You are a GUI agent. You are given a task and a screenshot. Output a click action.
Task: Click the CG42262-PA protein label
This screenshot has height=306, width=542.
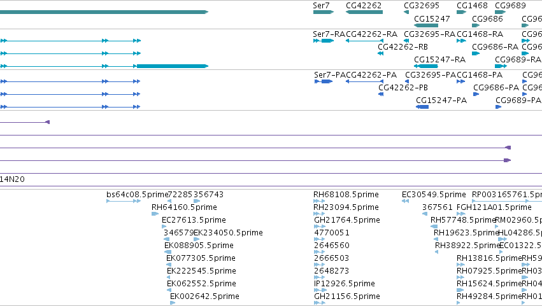(371, 75)
